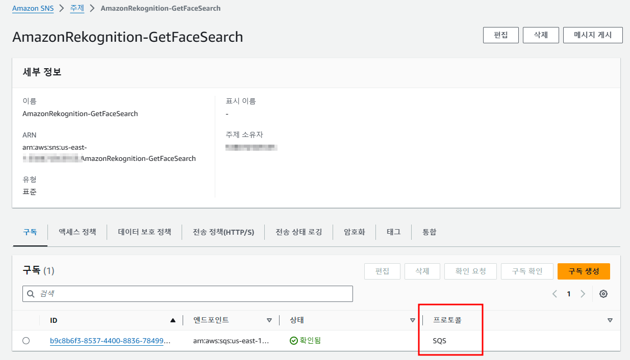Viewport: 630px width, 360px height.
Task: Open the 주제 breadcrumb link
Action: 77,9
